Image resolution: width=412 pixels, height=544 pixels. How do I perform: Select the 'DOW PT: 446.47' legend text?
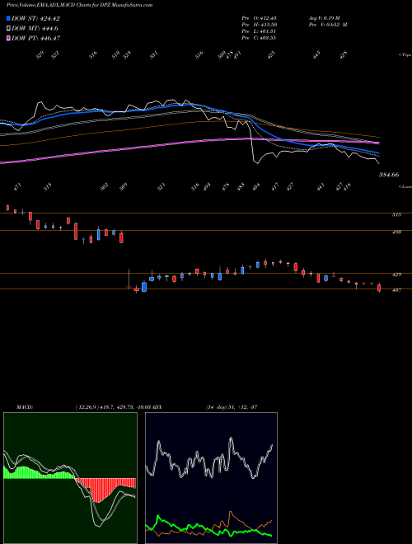[x=36, y=38]
